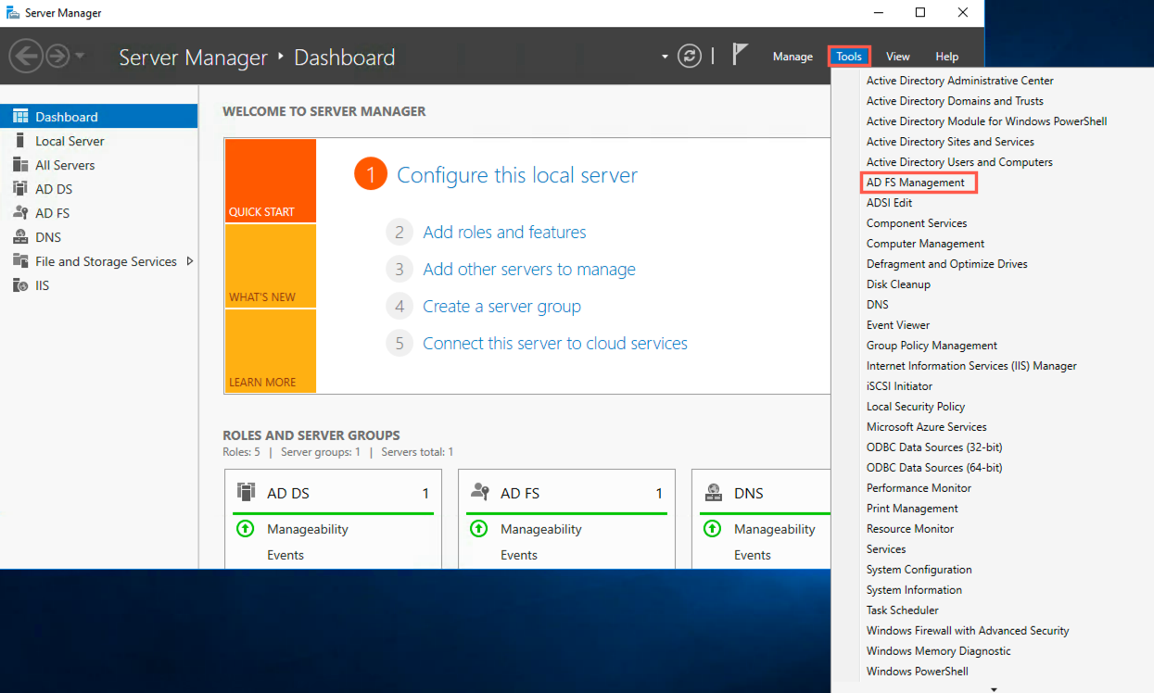Click the green Manageability icon under AD DS

[x=246, y=528]
